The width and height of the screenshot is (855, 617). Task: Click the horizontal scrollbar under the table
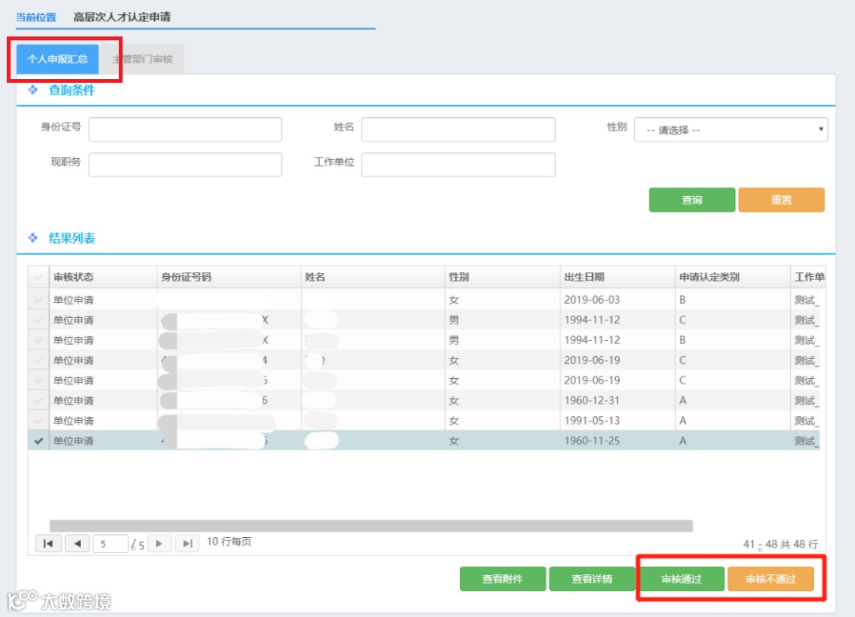[x=370, y=525]
